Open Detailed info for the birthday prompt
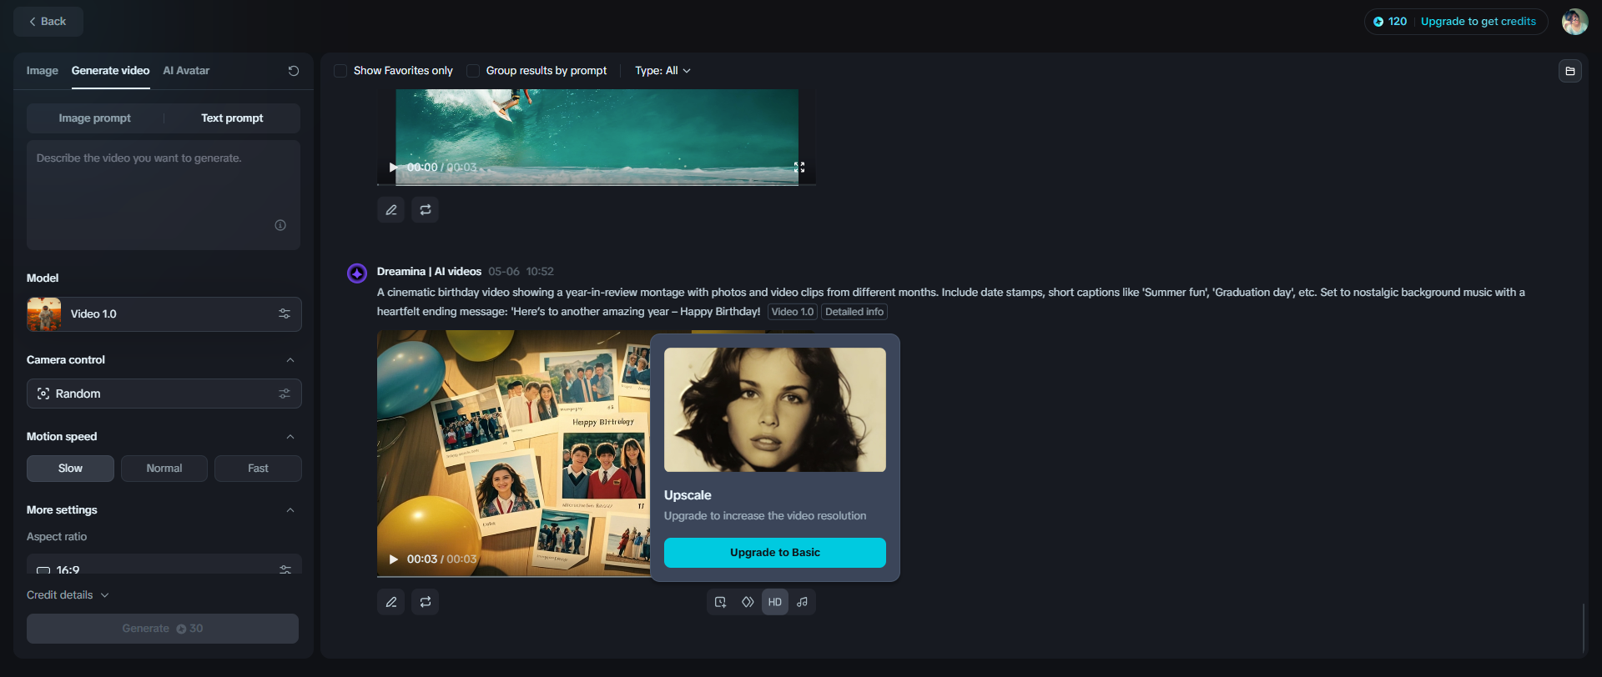1602x677 pixels. 854,312
